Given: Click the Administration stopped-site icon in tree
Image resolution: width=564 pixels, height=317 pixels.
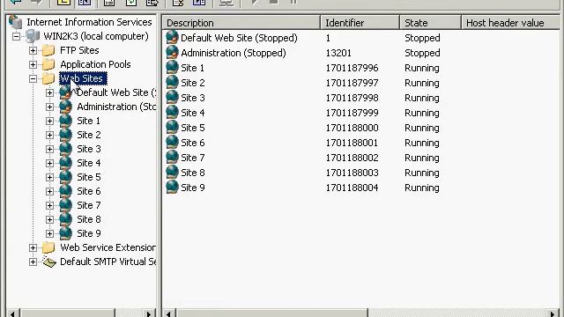Looking at the screenshot, I should 65,107.
